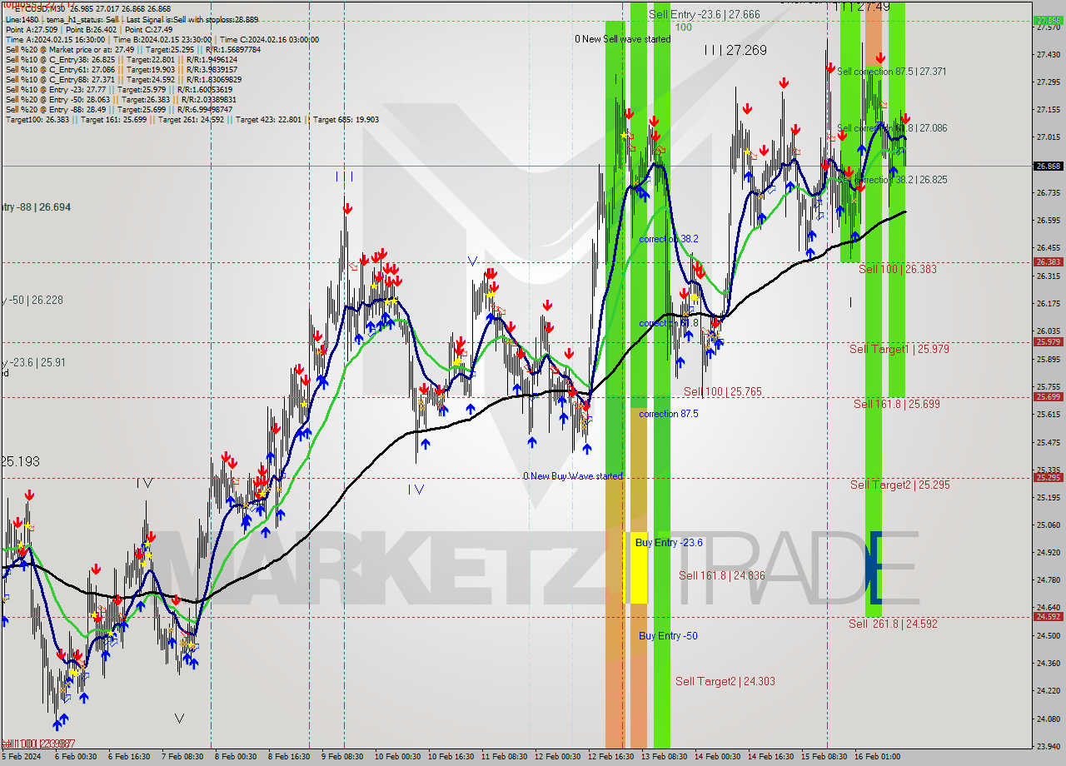Select the '12 Feb 16:30' time axis label

pyautogui.click(x=610, y=757)
